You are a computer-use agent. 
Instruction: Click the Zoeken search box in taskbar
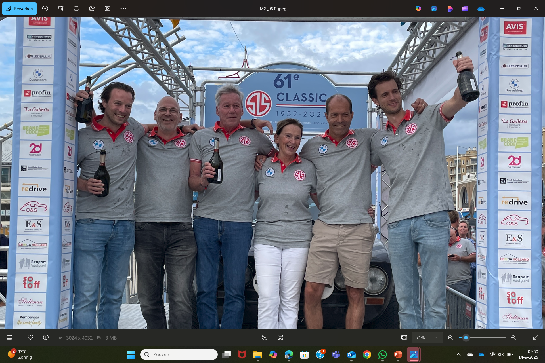pos(179,354)
